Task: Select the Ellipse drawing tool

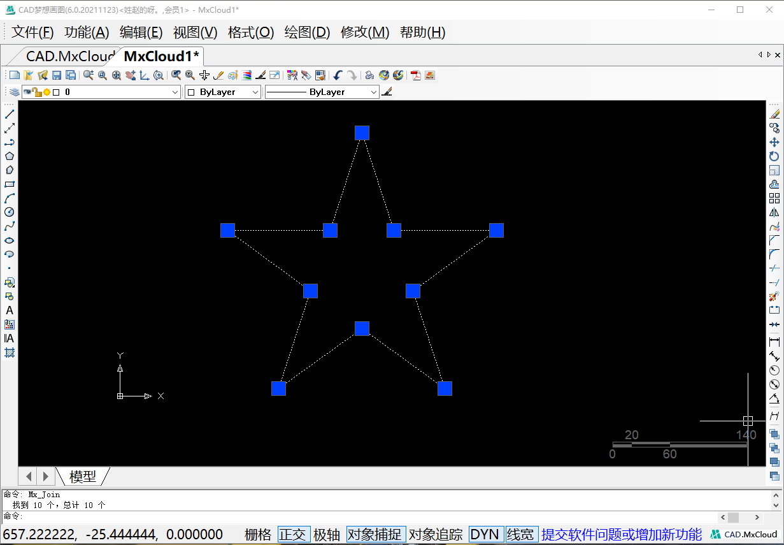Action: [10, 240]
